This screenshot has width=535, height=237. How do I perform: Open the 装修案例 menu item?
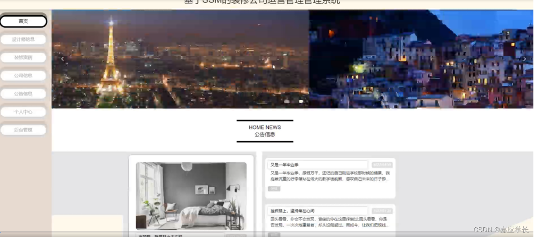point(23,58)
